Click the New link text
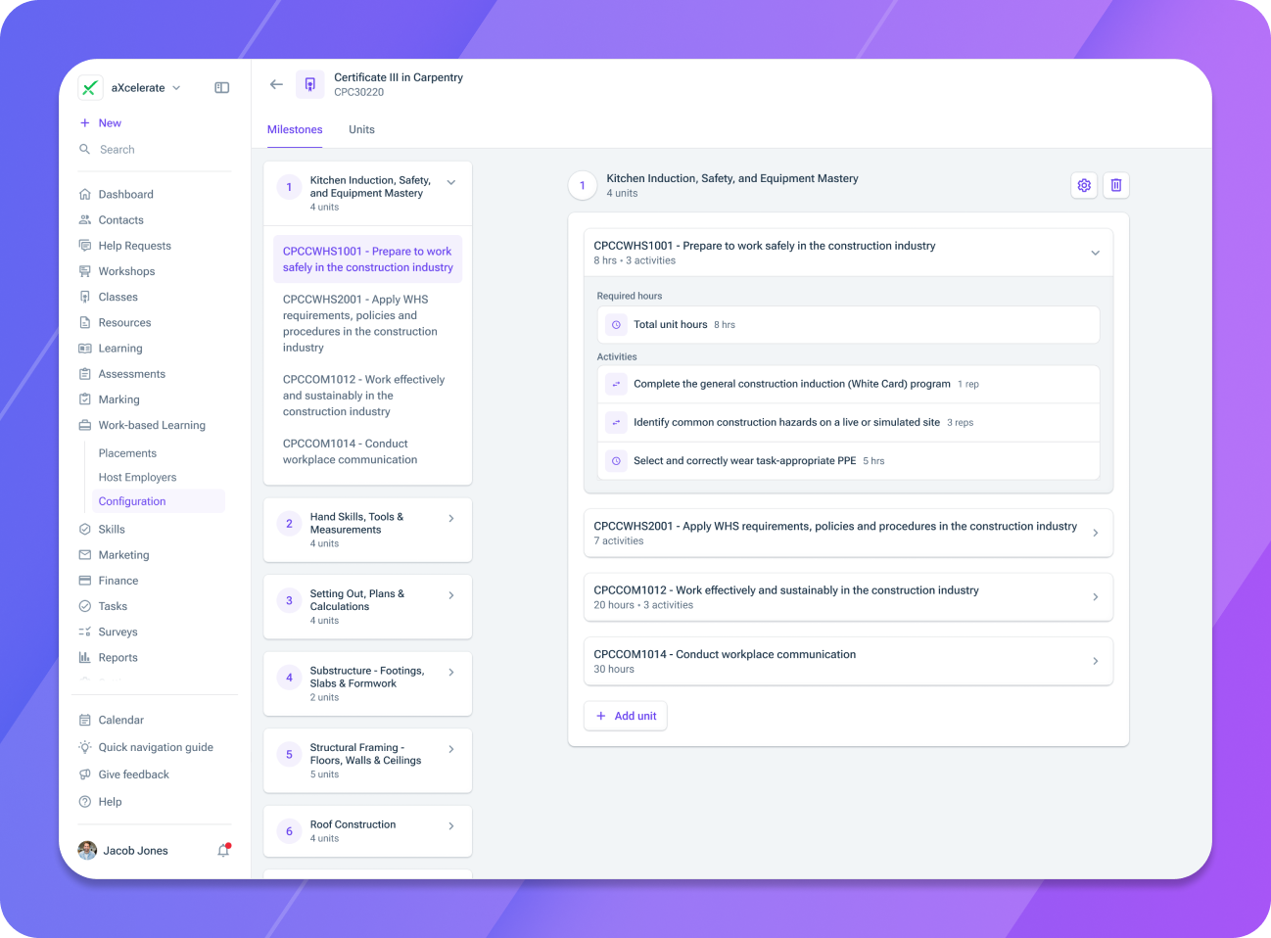The width and height of the screenshot is (1271, 938). (x=110, y=123)
